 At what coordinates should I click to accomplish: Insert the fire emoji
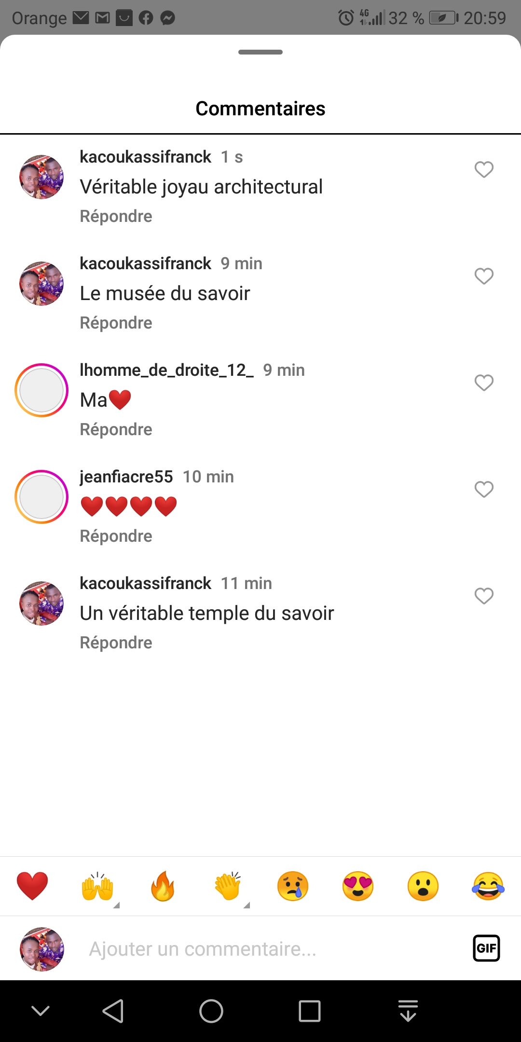(x=163, y=886)
